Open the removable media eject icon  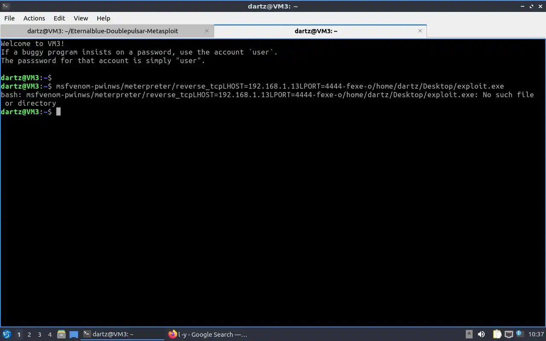tap(469, 334)
